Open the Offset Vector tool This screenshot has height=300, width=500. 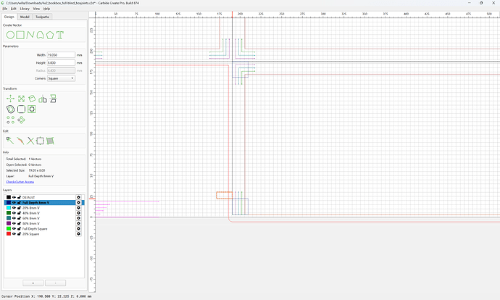coord(11,109)
